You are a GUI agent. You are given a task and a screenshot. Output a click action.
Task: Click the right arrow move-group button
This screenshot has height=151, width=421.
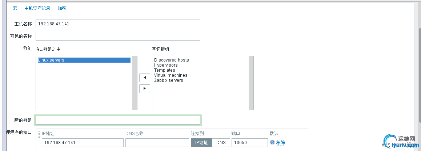point(145,88)
